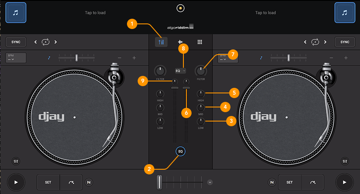Switch to the mixer EQ panel tab
This screenshot has width=360, height=194.
(x=161, y=42)
